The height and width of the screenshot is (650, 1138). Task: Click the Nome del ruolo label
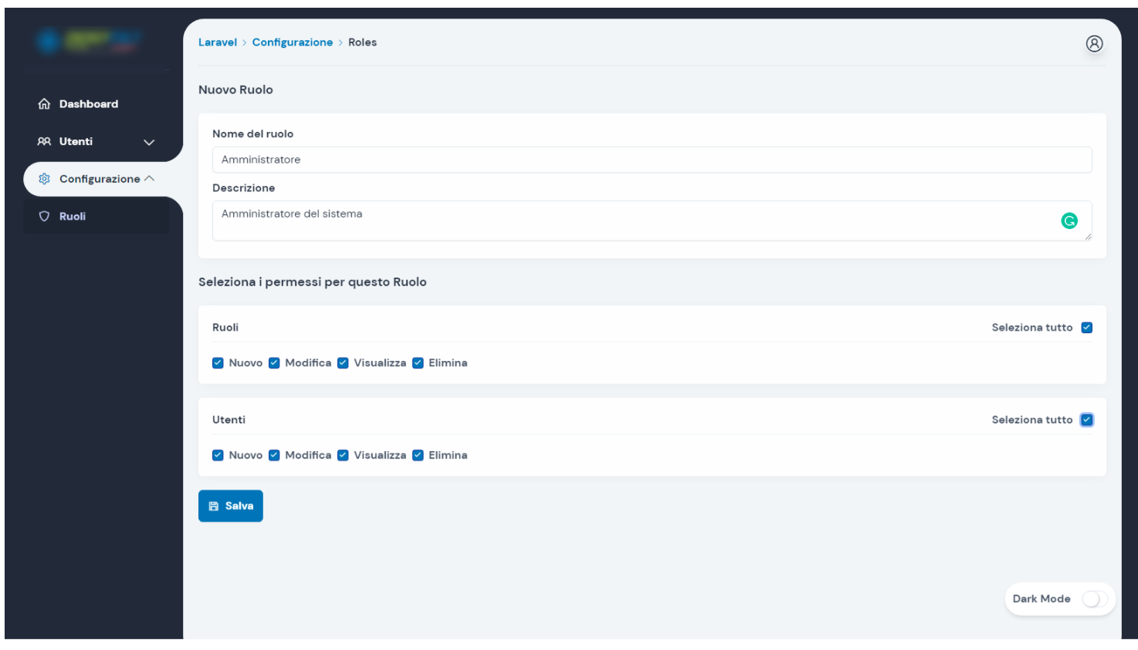pos(252,134)
